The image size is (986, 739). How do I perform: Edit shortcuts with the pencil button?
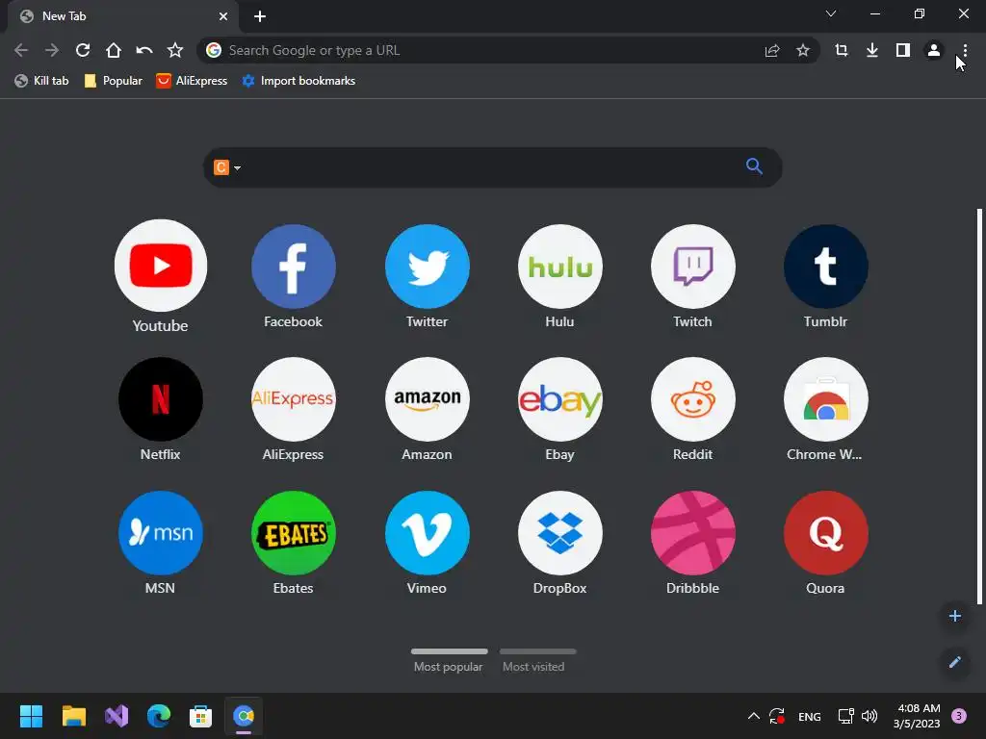pos(954,662)
